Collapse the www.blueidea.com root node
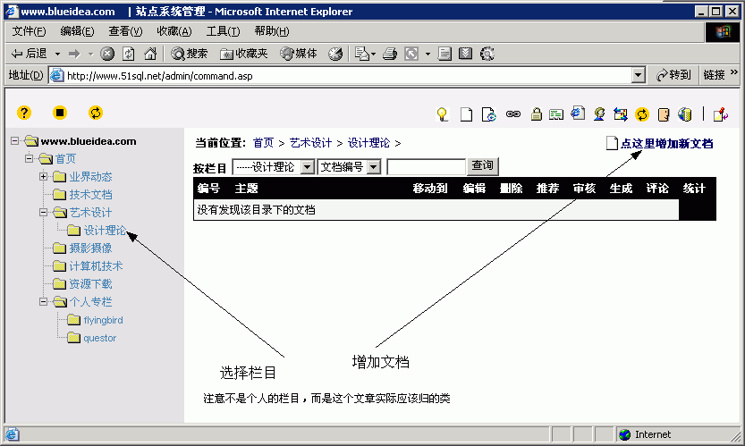Viewport: 745px width, 446px height. pos(14,140)
